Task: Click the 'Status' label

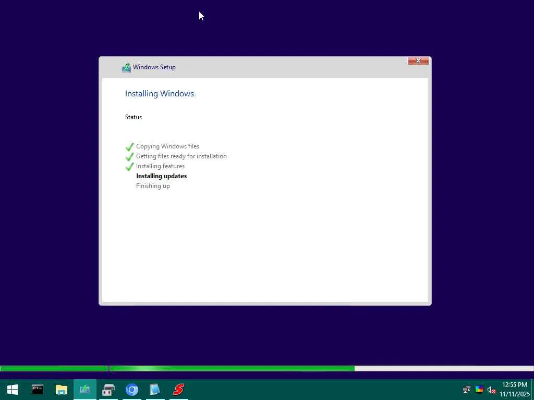Action: pyautogui.click(x=133, y=117)
